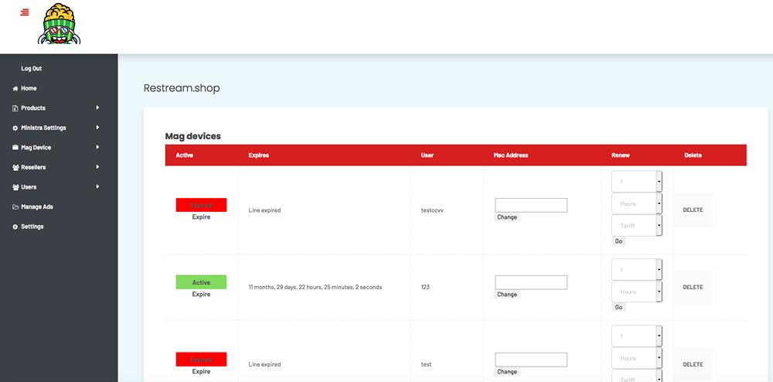Viewport: 773px width, 382px height.
Task: Expand the Users submenu arrow
Action: point(97,186)
